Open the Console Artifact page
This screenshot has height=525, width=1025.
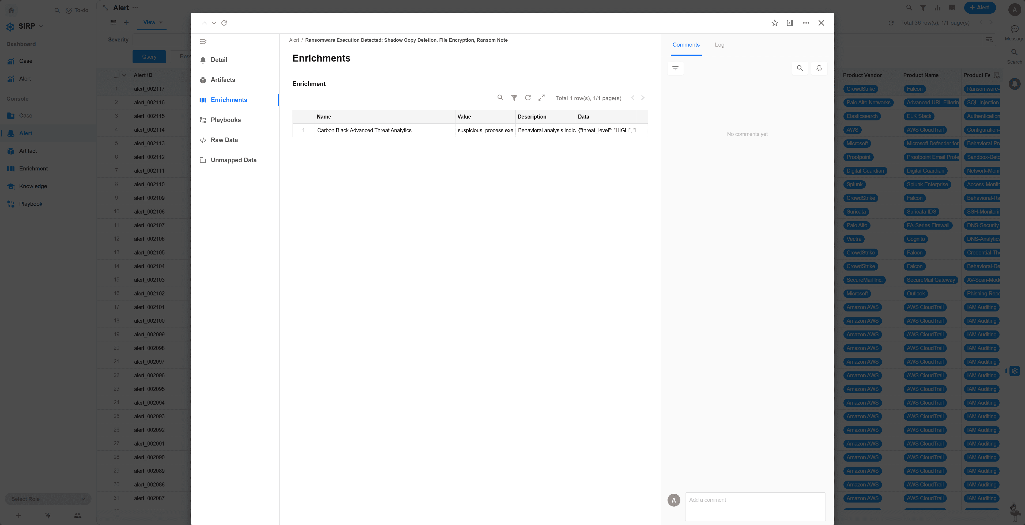(48, 151)
